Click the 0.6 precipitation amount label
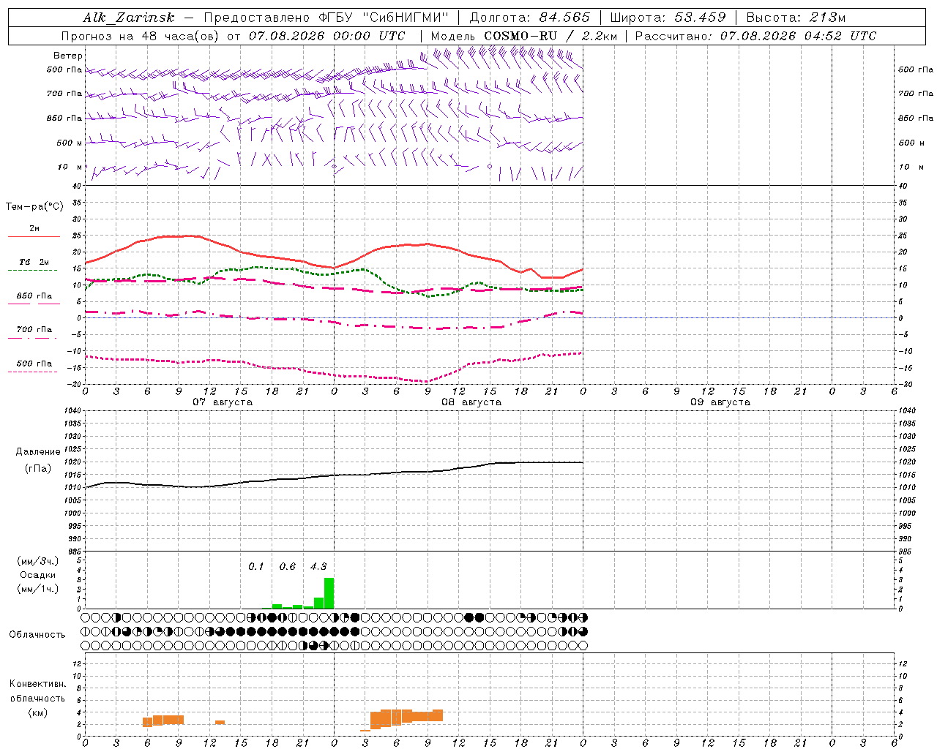This screenshot has width=937, height=749. point(288,566)
